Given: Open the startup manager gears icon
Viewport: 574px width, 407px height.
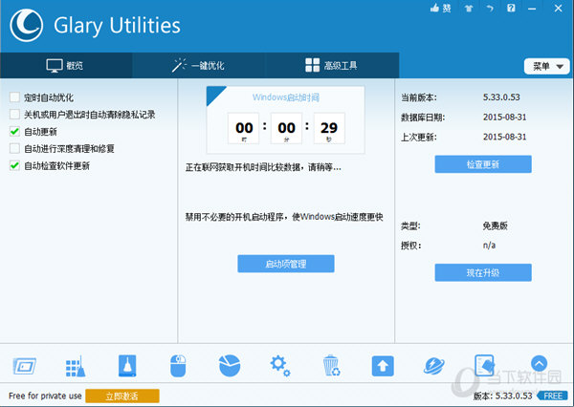Looking at the screenshot, I should pos(280,366).
